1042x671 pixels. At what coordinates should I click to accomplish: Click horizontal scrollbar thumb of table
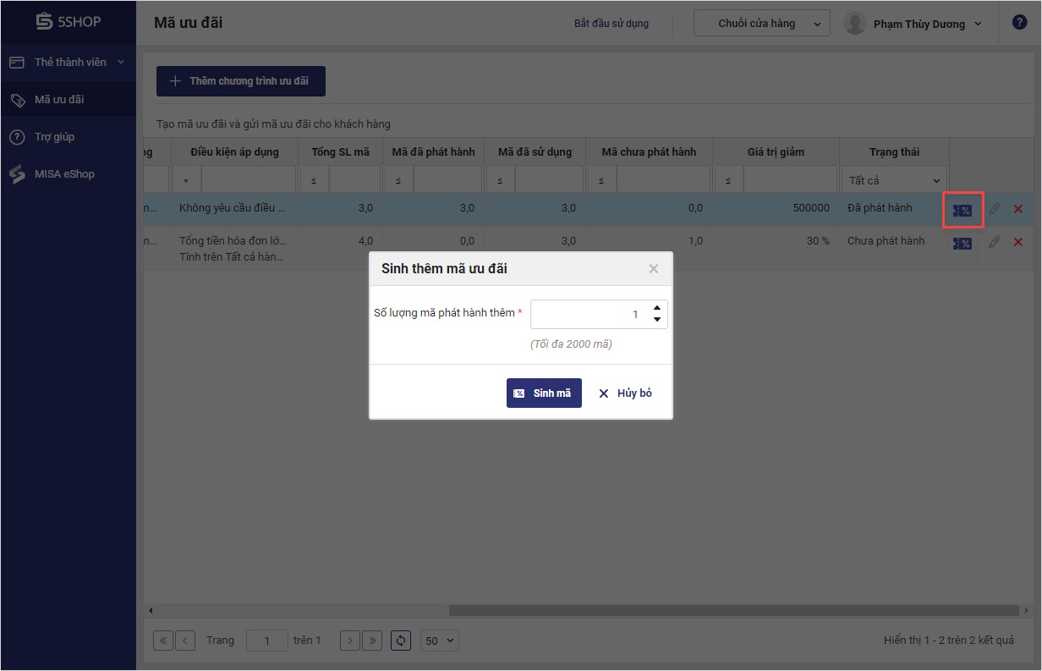point(733,610)
